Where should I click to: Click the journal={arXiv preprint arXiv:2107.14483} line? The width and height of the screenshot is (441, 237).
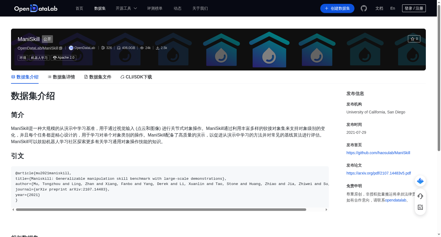pos(63,189)
